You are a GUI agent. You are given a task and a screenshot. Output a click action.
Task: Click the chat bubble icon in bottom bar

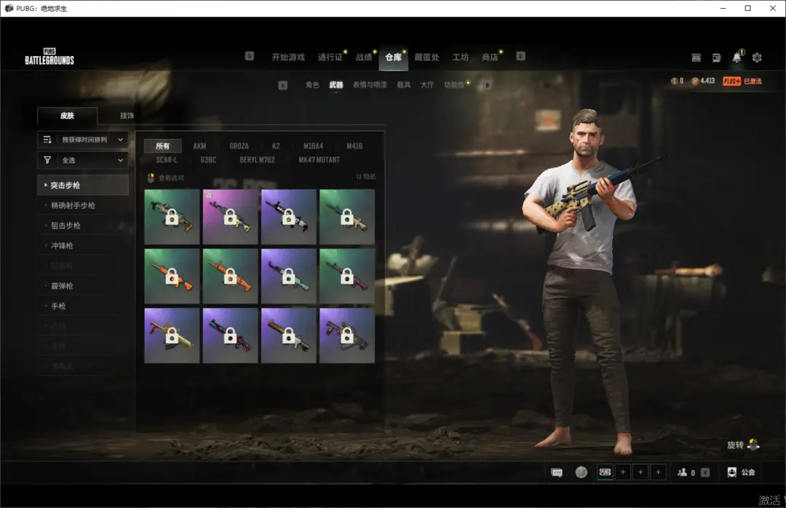(x=557, y=472)
